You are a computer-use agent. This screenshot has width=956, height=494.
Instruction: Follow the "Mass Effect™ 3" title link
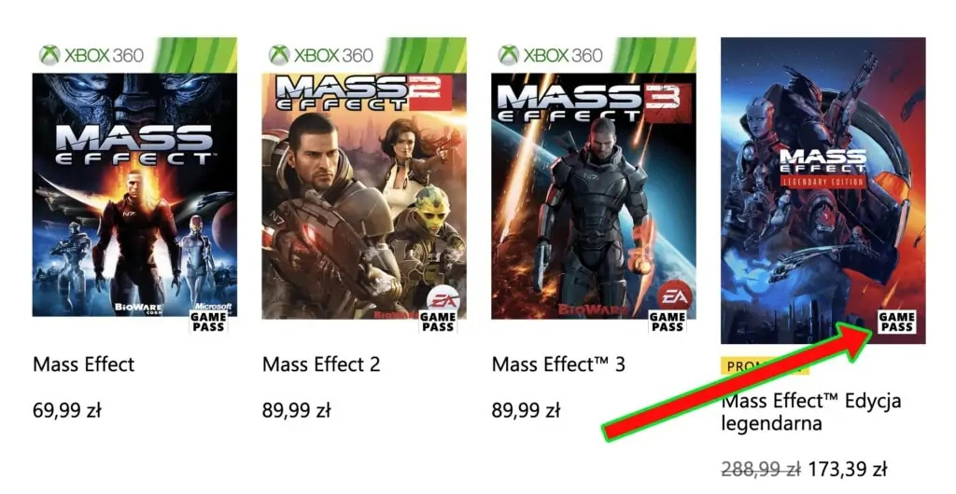coord(558,364)
